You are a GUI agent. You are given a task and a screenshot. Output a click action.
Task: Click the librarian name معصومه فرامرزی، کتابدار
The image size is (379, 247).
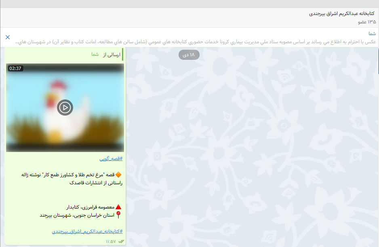pos(91,207)
